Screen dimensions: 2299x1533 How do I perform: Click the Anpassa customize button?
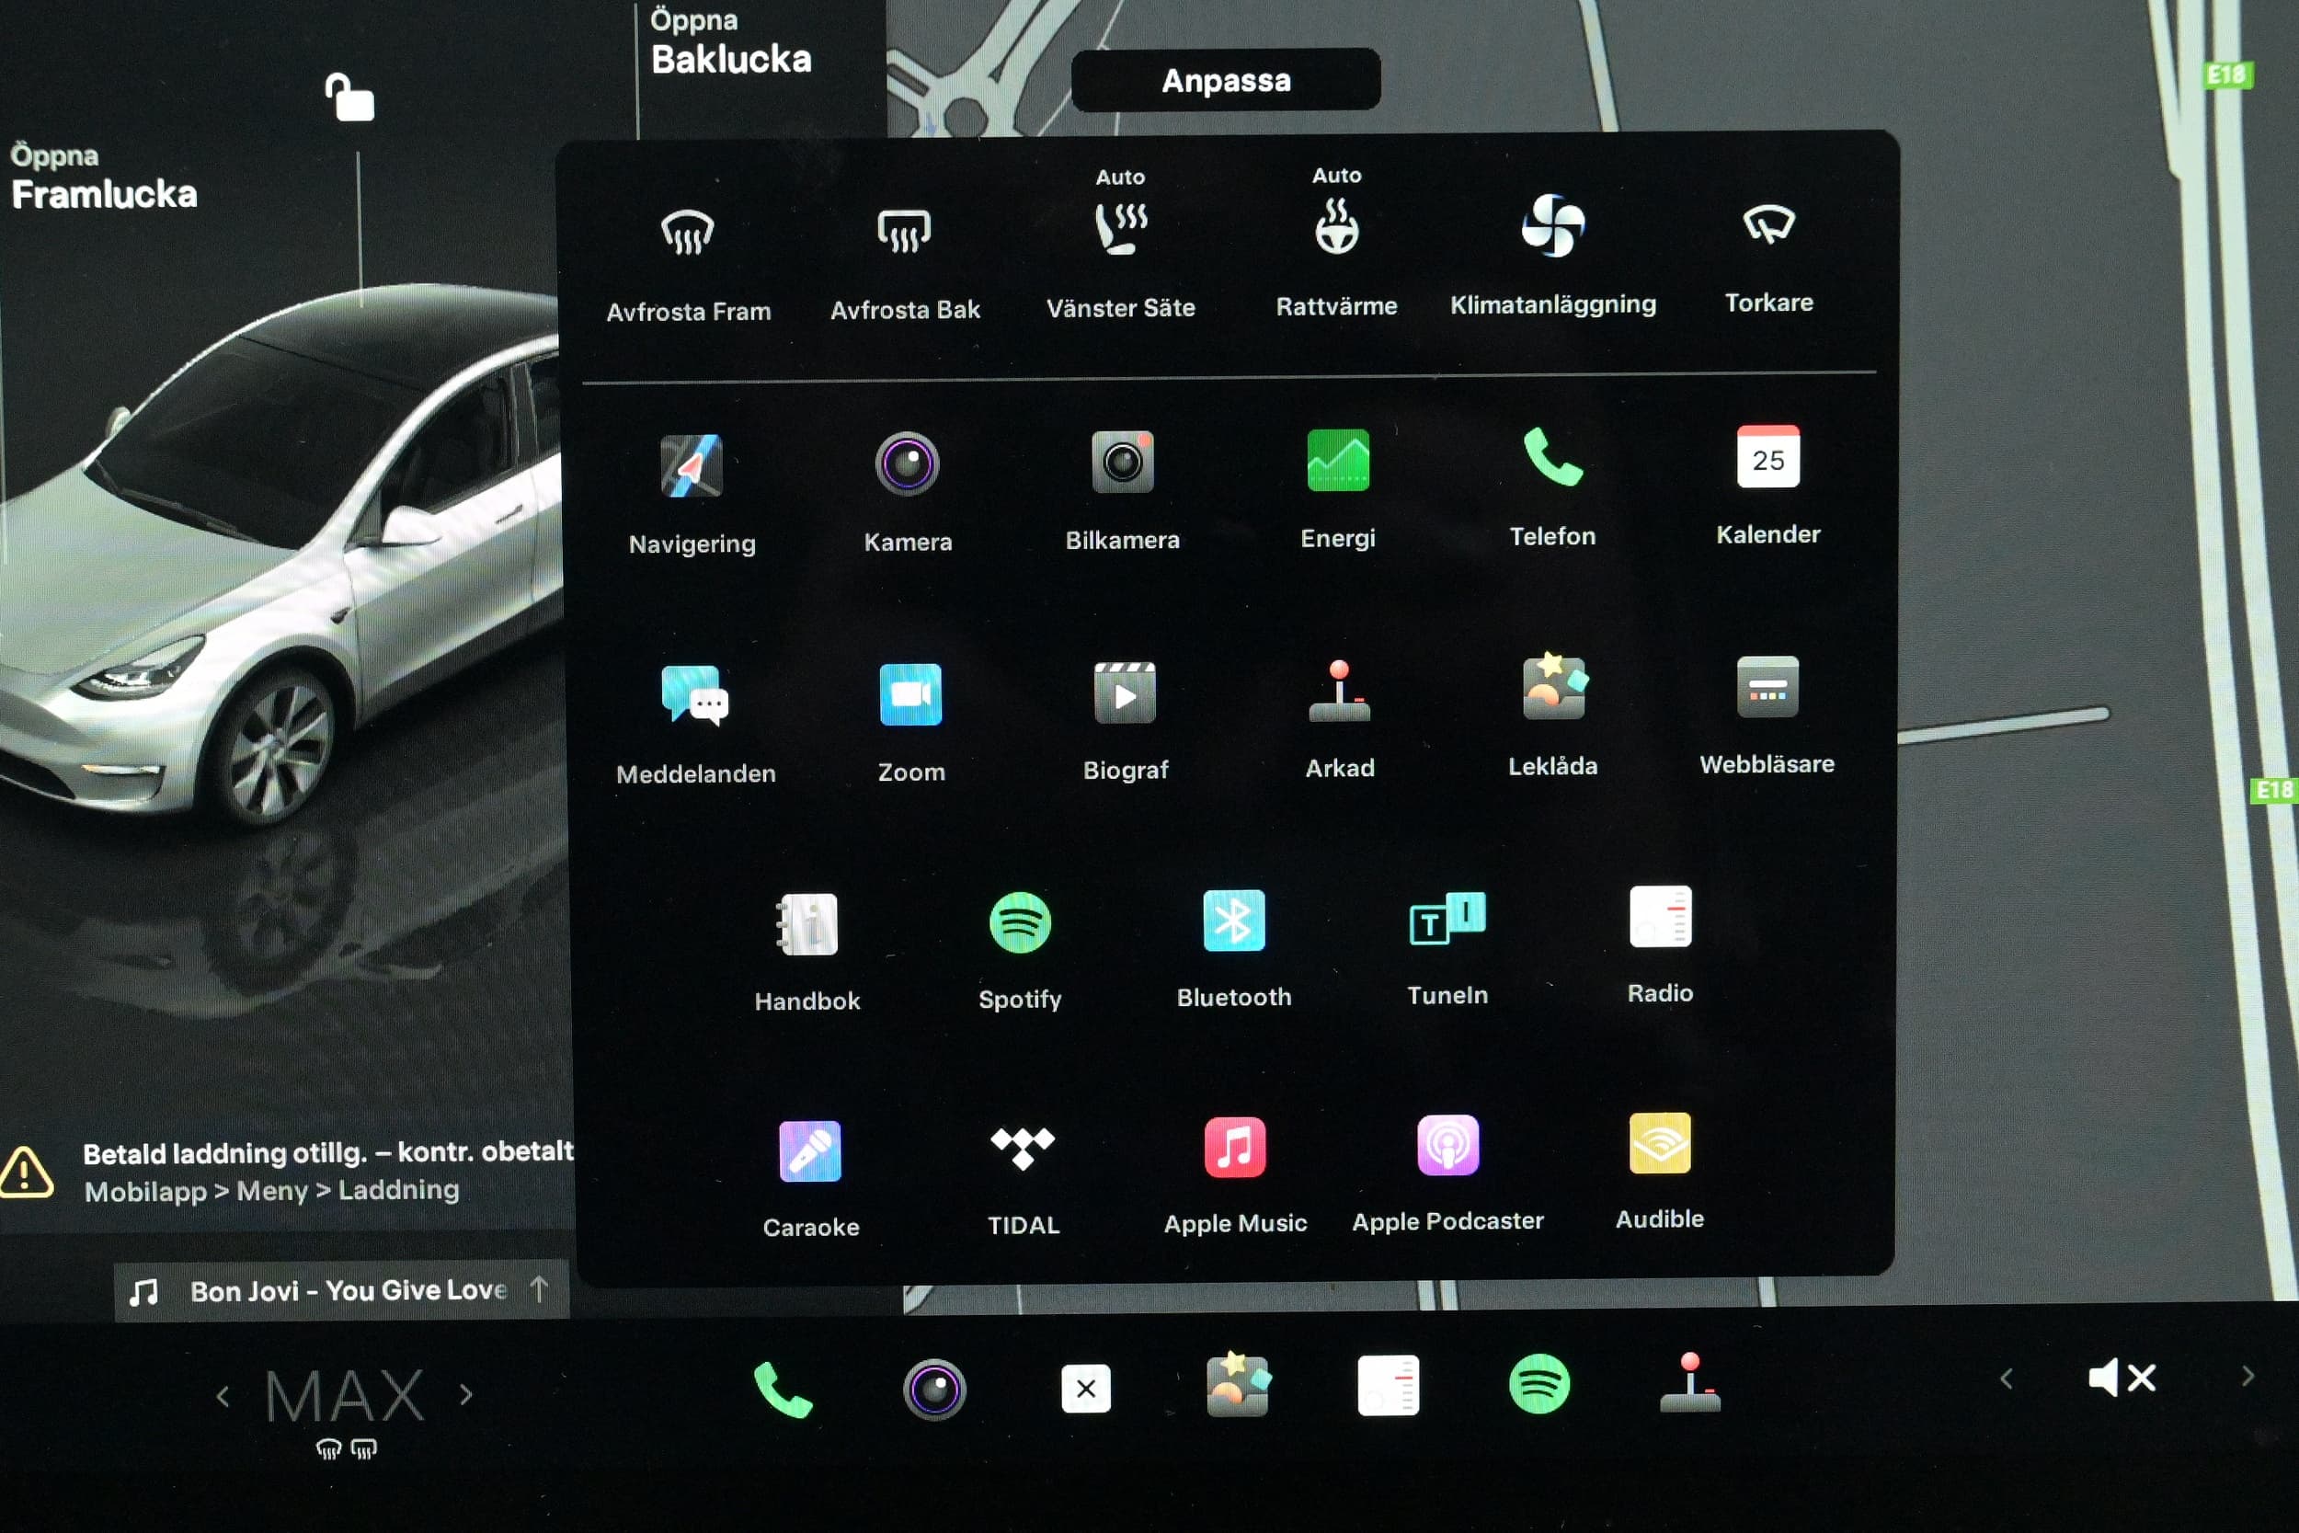(1226, 80)
